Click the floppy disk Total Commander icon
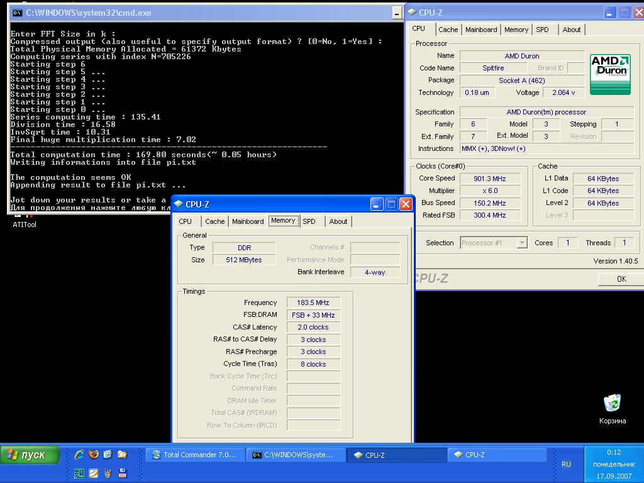The height and width of the screenshot is (483, 644). pyautogui.click(x=122, y=473)
